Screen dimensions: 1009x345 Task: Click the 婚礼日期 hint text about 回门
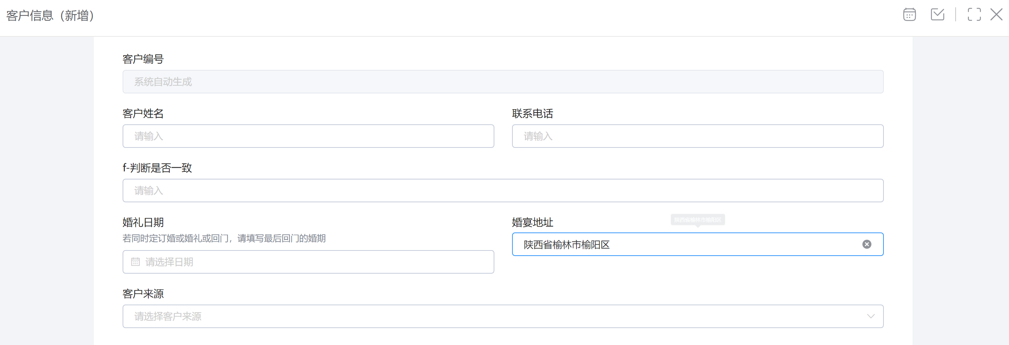(x=224, y=238)
